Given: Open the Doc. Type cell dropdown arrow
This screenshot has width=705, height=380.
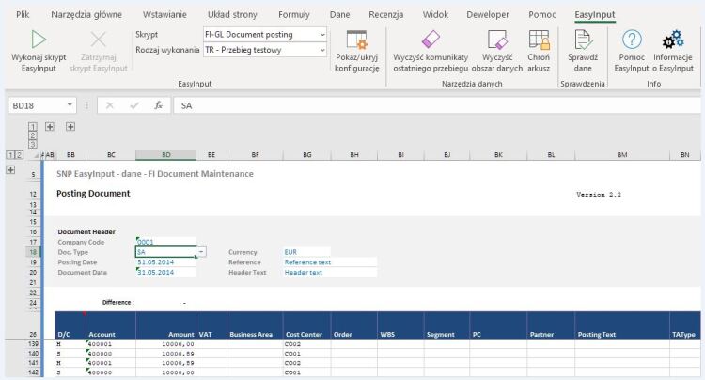Looking at the screenshot, I should click(x=201, y=252).
